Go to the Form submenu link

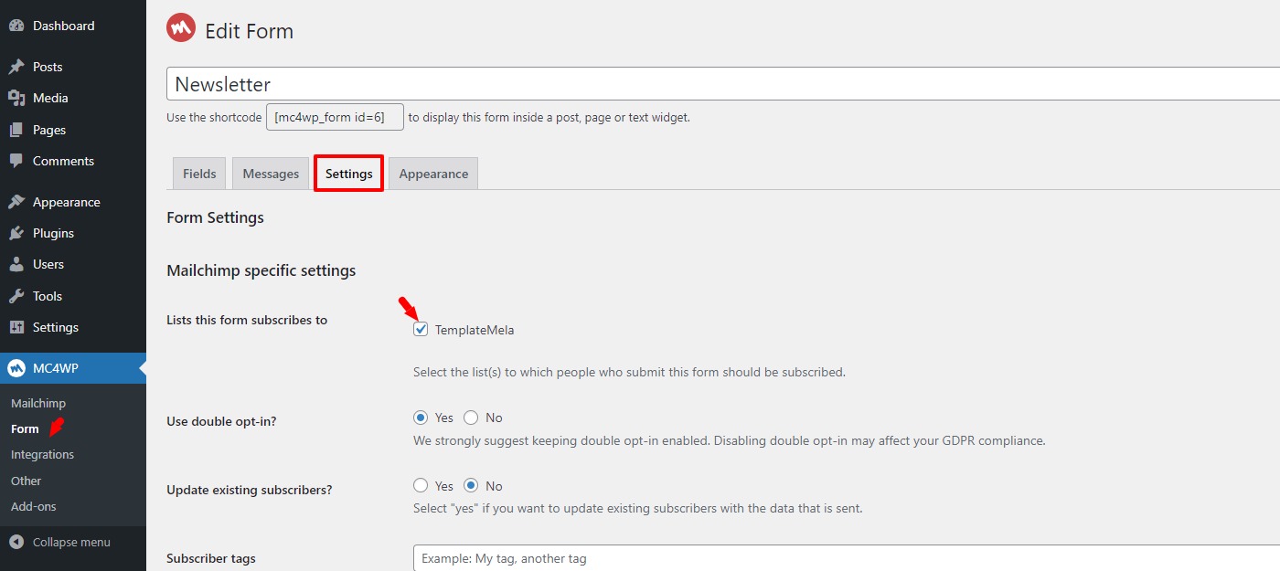coord(25,428)
